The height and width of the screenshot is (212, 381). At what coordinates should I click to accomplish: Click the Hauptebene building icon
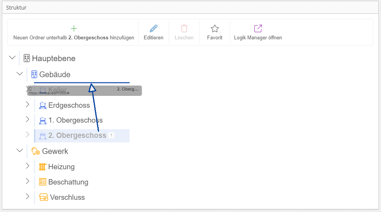pyautogui.click(x=27, y=58)
